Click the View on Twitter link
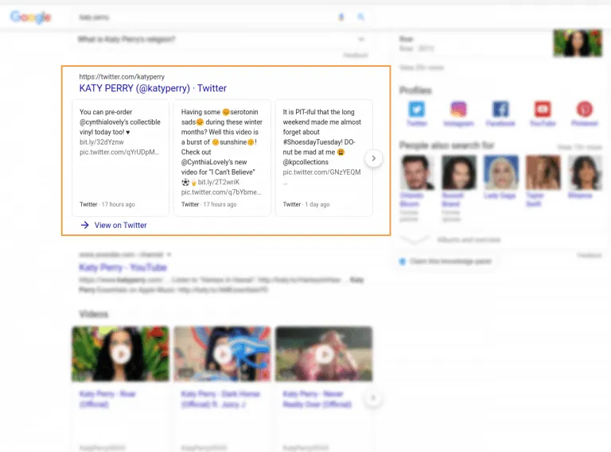The height and width of the screenshot is (452, 611). (120, 226)
